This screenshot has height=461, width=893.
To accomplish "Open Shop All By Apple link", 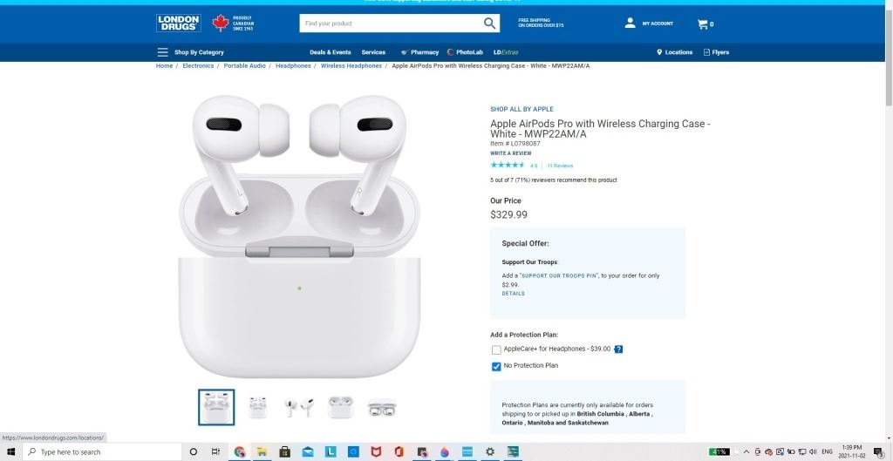I will tap(521, 109).
